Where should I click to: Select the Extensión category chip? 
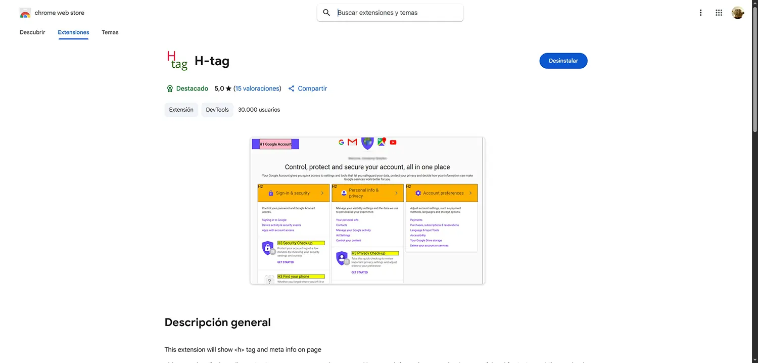click(181, 109)
